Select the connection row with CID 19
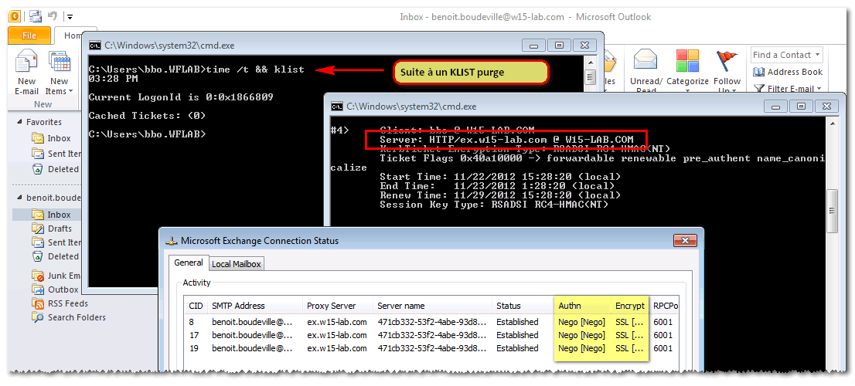The width and height of the screenshot is (855, 386). click(x=431, y=348)
